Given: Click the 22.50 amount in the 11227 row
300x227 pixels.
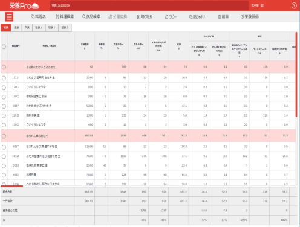Looking at the screenshot, I should [90, 78].
